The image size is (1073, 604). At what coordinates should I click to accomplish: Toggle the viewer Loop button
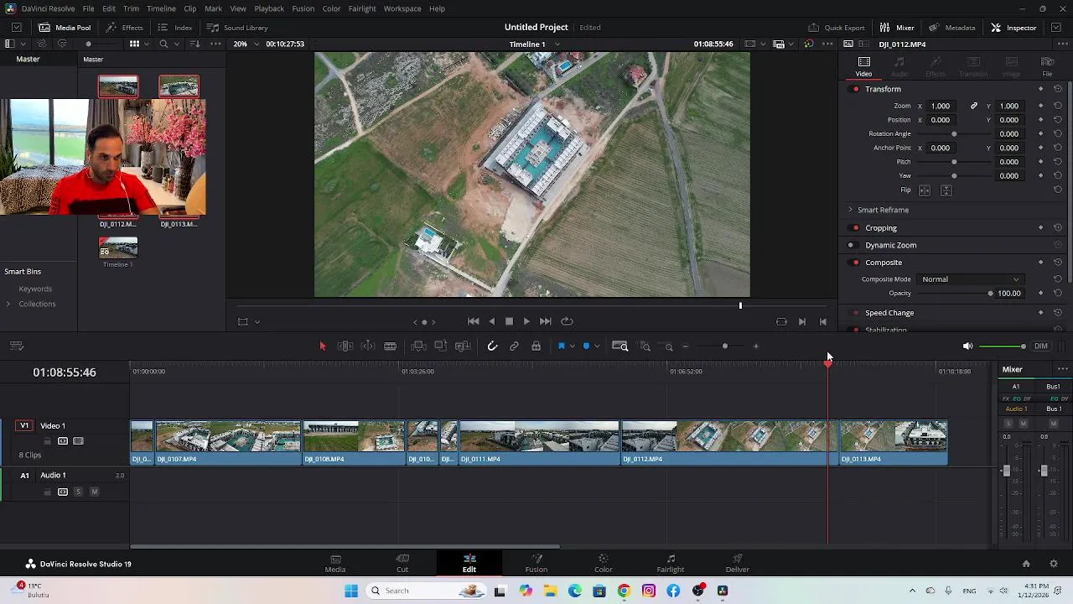[568, 321]
